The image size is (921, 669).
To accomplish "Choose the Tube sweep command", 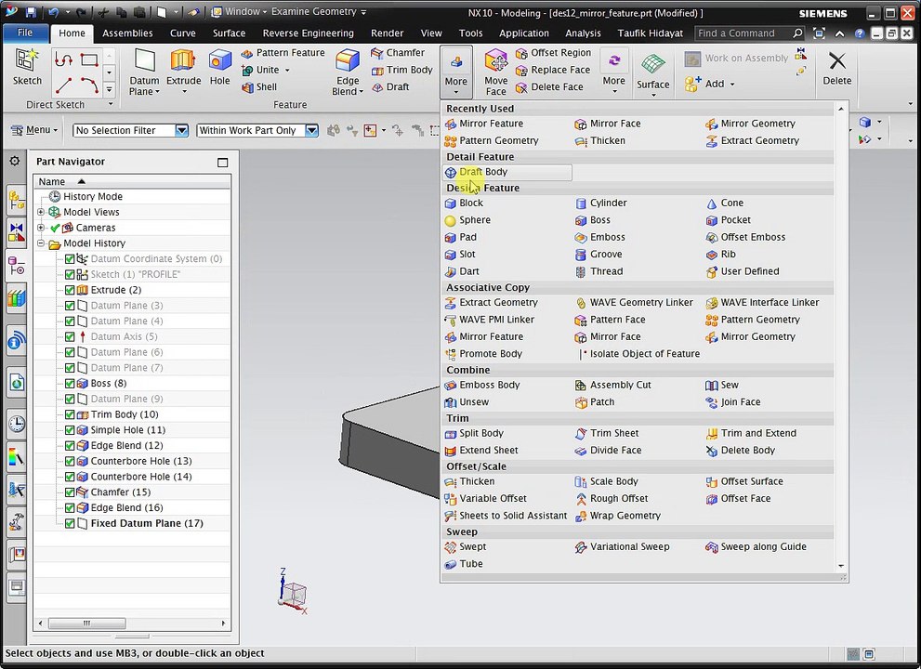I will click(x=464, y=564).
